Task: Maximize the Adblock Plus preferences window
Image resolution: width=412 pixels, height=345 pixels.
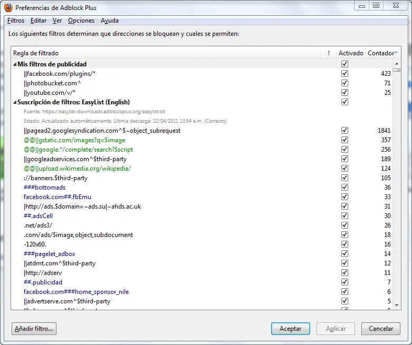Action: pyautogui.click(x=376, y=5)
